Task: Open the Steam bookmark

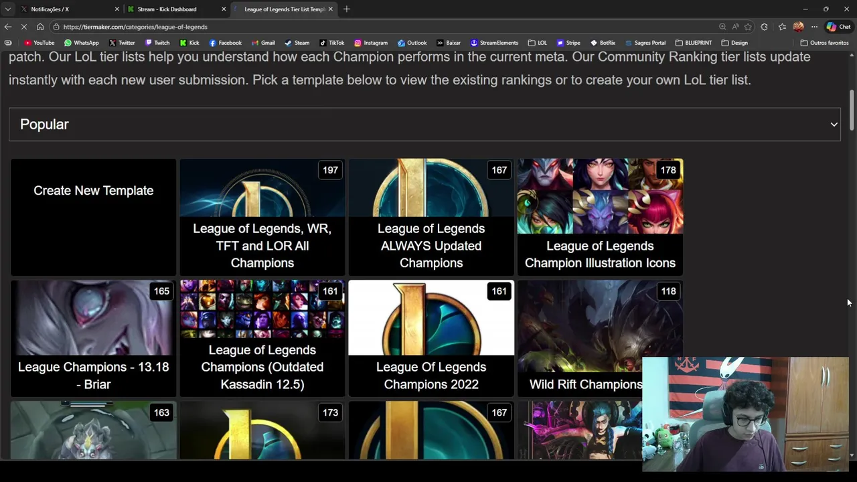Action: pos(297,43)
